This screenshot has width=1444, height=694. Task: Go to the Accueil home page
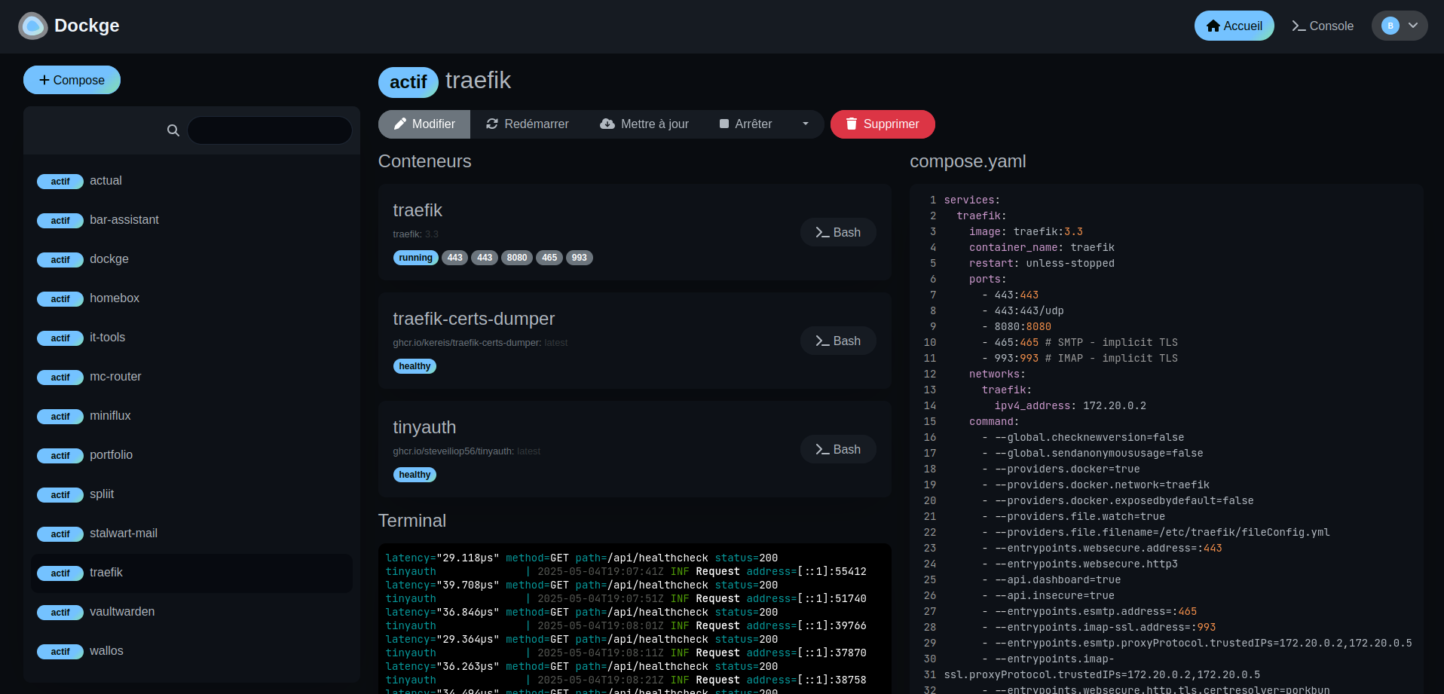tap(1234, 26)
